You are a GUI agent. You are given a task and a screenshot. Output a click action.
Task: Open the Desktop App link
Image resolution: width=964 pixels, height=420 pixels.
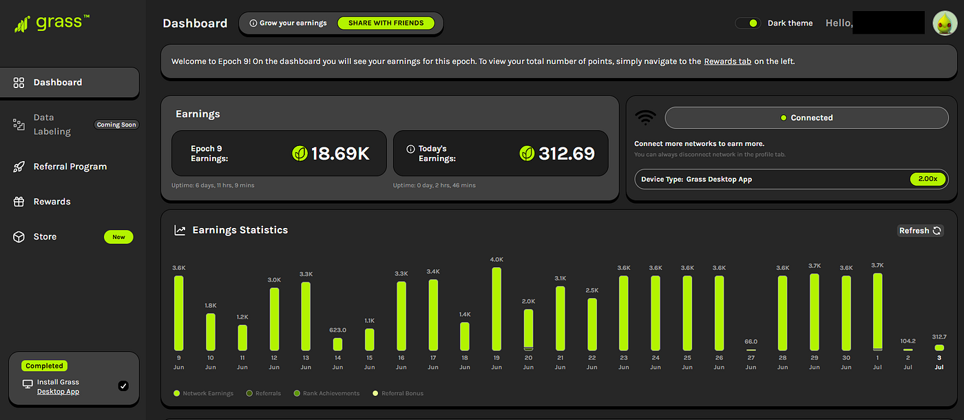(58, 392)
